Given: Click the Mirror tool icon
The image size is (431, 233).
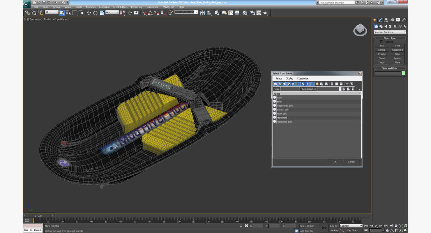Looking at the screenshot, I should [x=203, y=13].
